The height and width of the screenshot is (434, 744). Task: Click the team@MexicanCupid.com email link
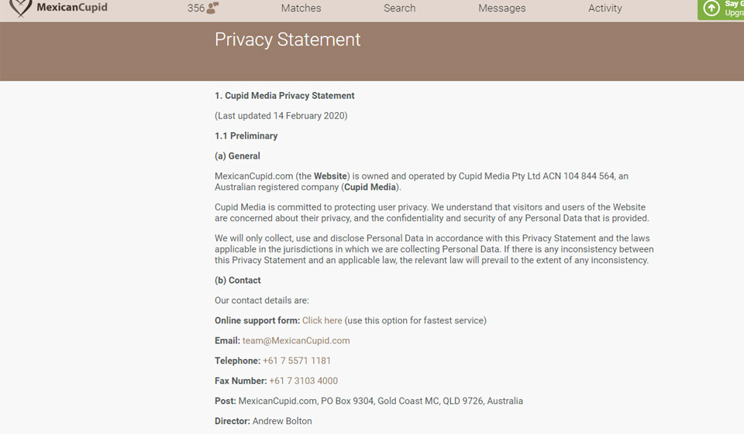pyautogui.click(x=296, y=340)
